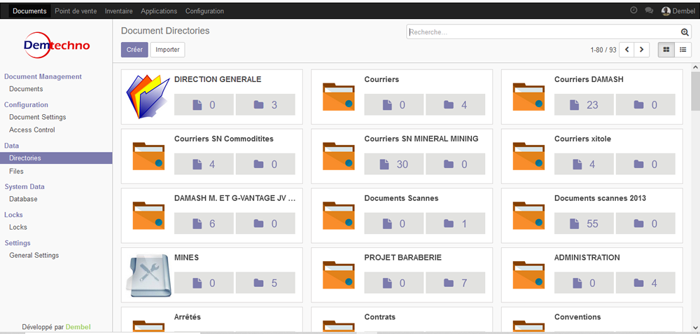Screen dimensions: 700x334
Task: Go to next page of directories
Action: [642, 50]
